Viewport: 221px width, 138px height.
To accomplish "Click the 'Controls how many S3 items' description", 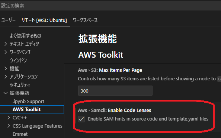I will [x=147, y=78].
